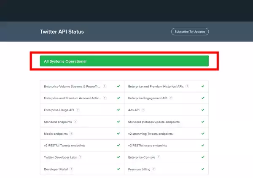Click help icon beside Standard endpoints

pos(75,122)
